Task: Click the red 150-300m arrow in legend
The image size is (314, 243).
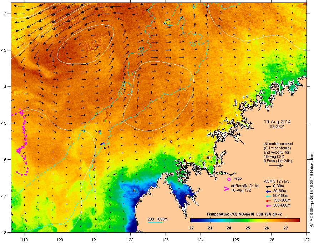Action: click(269, 201)
